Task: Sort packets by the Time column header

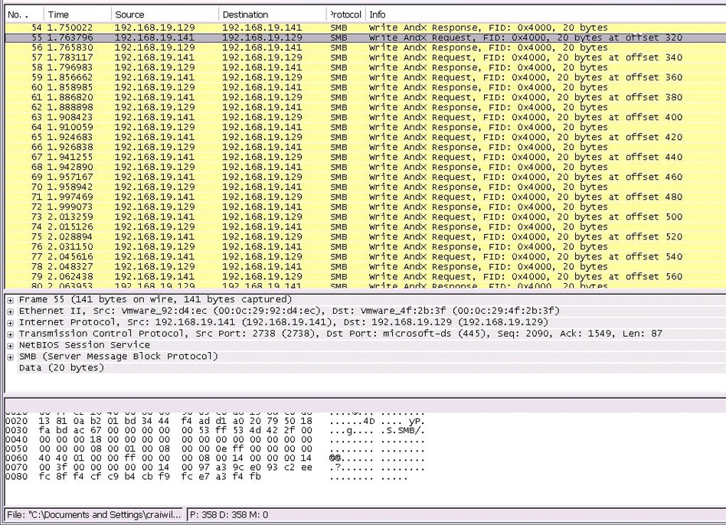Action: coord(77,15)
